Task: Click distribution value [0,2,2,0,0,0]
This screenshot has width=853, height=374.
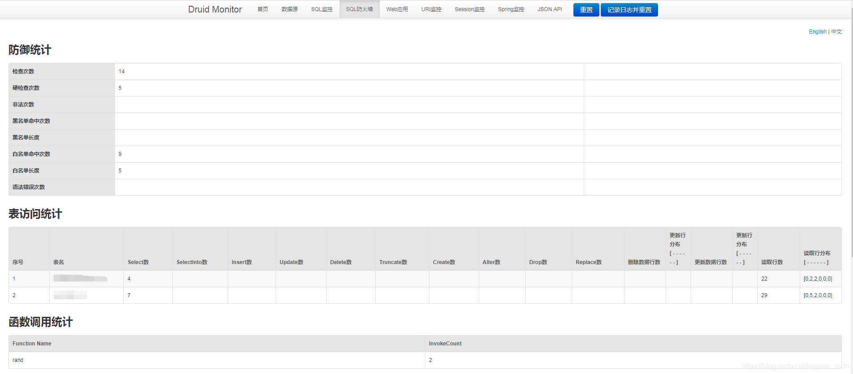Action: 818,279
